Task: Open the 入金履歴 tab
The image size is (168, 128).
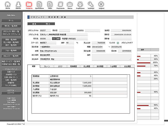Action: pyautogui.click(x=113, y=66)
